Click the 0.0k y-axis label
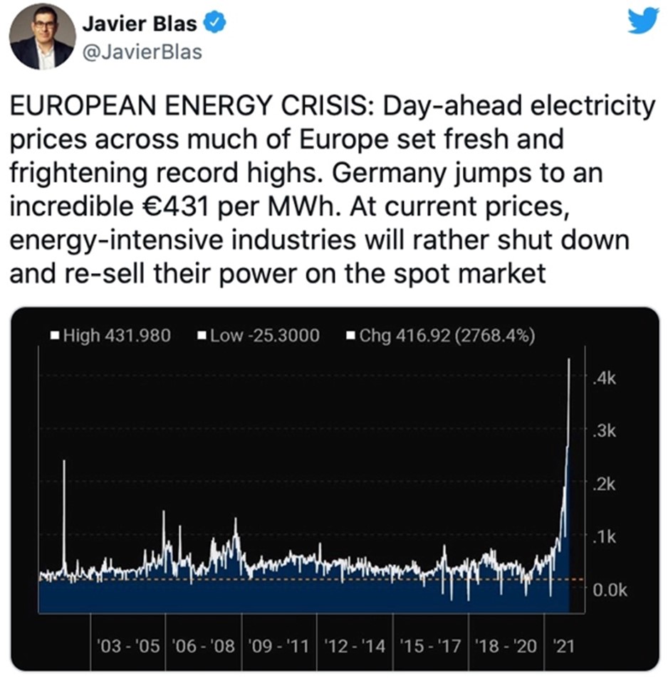The height and width of the screenshot is (678, 668). (x=608, y=590)
